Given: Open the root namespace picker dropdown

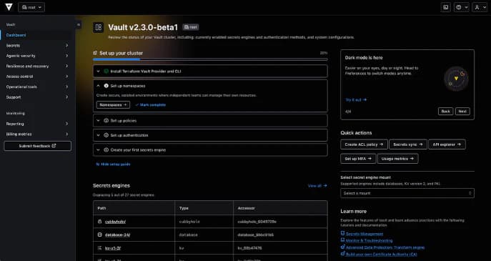Looking at the screenshot, I should [x=31, y=7].
